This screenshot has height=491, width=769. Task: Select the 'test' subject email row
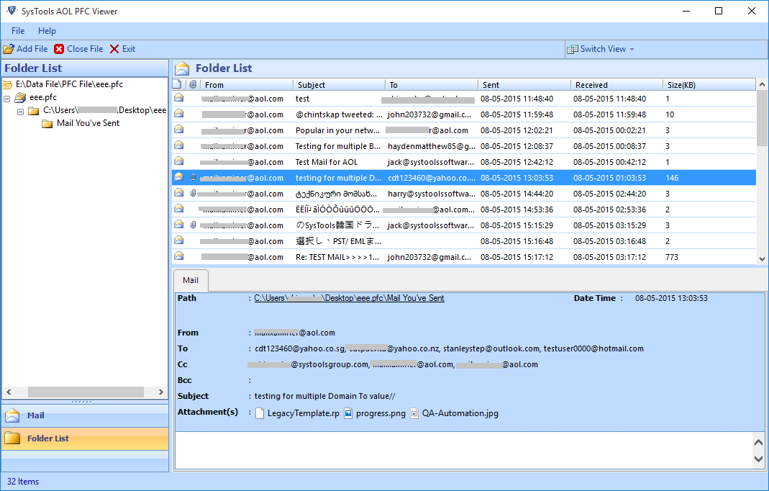[463, 99]
